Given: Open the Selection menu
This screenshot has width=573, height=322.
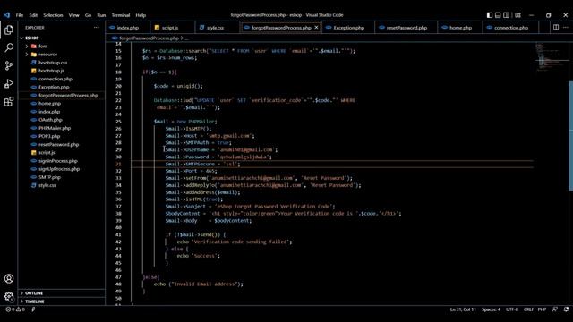Looking at the screenshot, I should [x=53, y=15].
